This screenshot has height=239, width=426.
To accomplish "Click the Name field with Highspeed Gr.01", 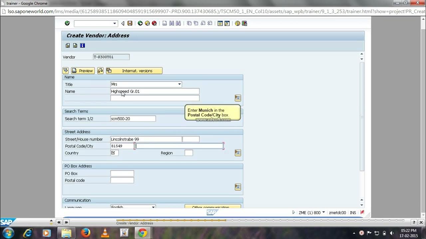I will pos(155,91).
